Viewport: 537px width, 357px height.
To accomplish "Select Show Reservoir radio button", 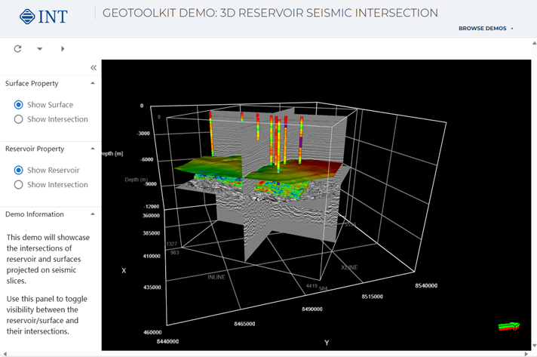I will pyautogui.click(x=19, y=171).
